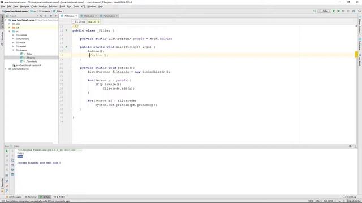This screenshot has height=203, width=362.
Task: Open the Project tool window side tab
Action: [2, 21]
